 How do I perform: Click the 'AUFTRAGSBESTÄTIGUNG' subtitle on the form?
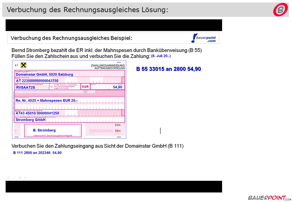click(x=110, y=68)
